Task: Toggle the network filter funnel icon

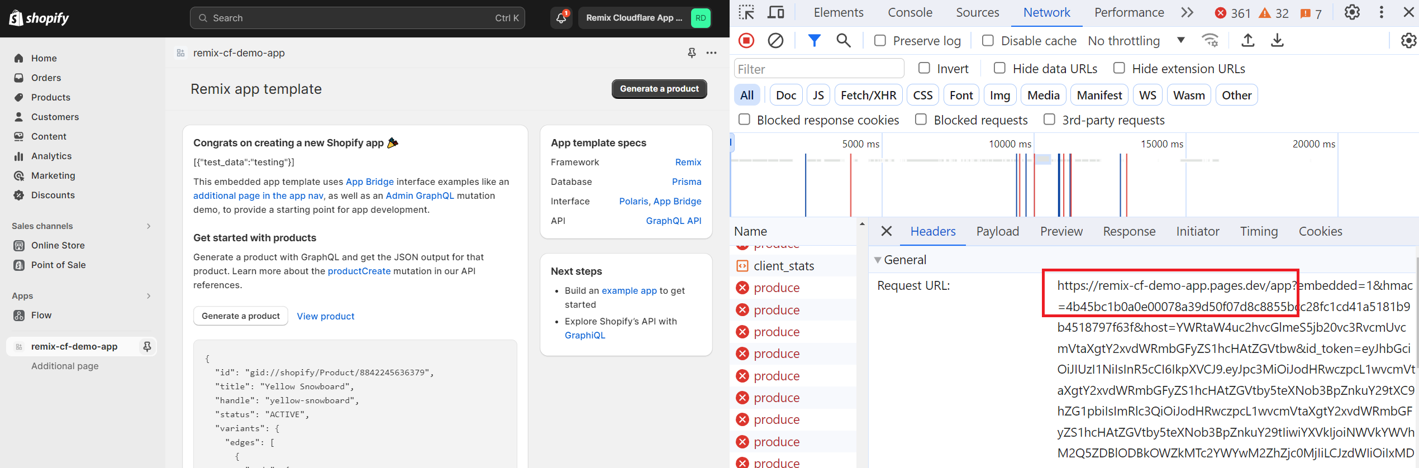Action: pos(815,40)
